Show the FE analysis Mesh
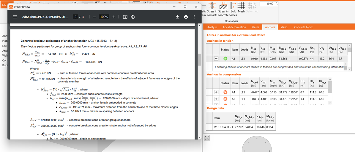Screen dimensions: 355x152 point(241,7)
